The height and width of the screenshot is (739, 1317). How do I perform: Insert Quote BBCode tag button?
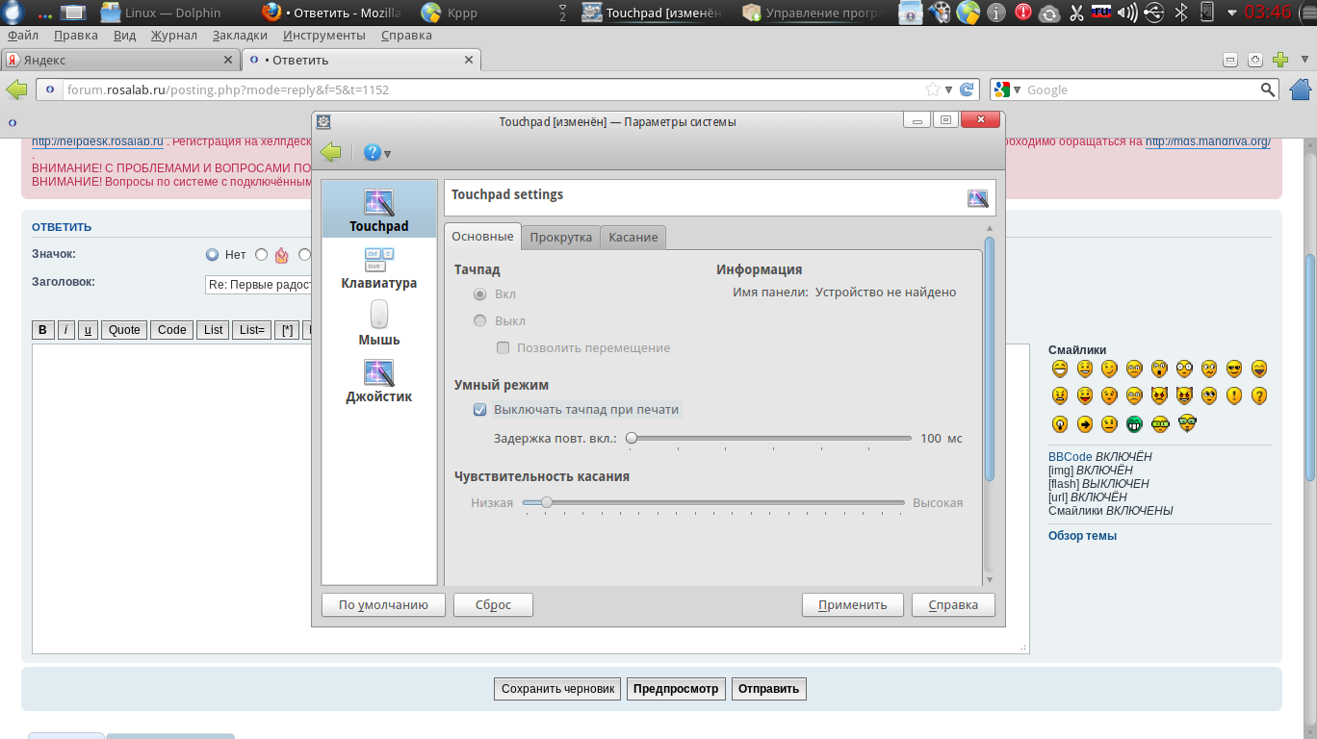pos(124,330)
